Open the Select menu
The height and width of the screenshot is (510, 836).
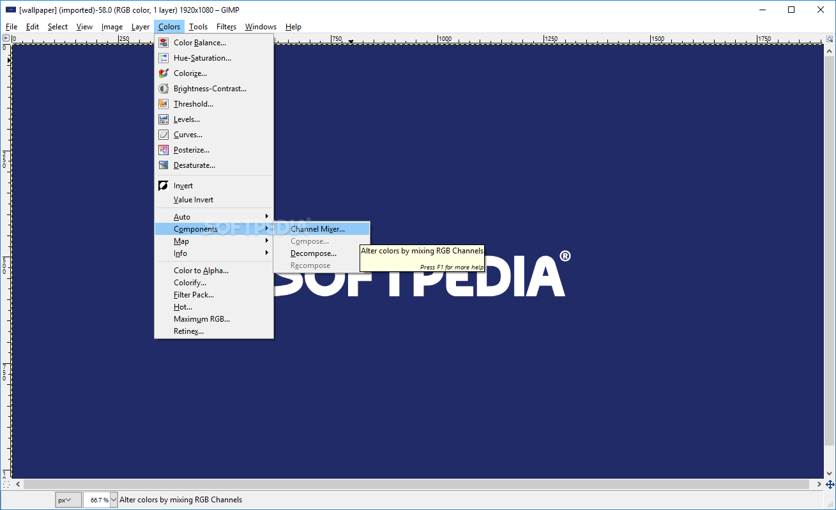[x=57, y=27]
